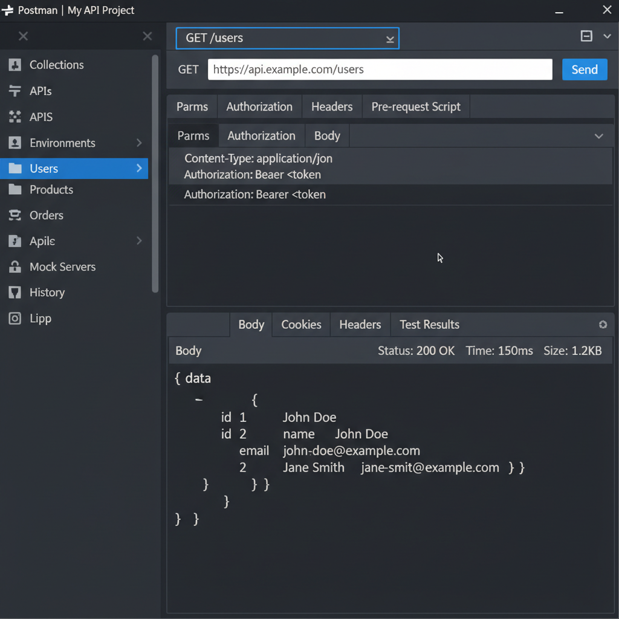Click john-doe@example.com in the response

[x=351, y=451]
